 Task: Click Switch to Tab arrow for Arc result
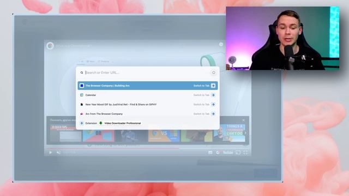click(213, 114)
